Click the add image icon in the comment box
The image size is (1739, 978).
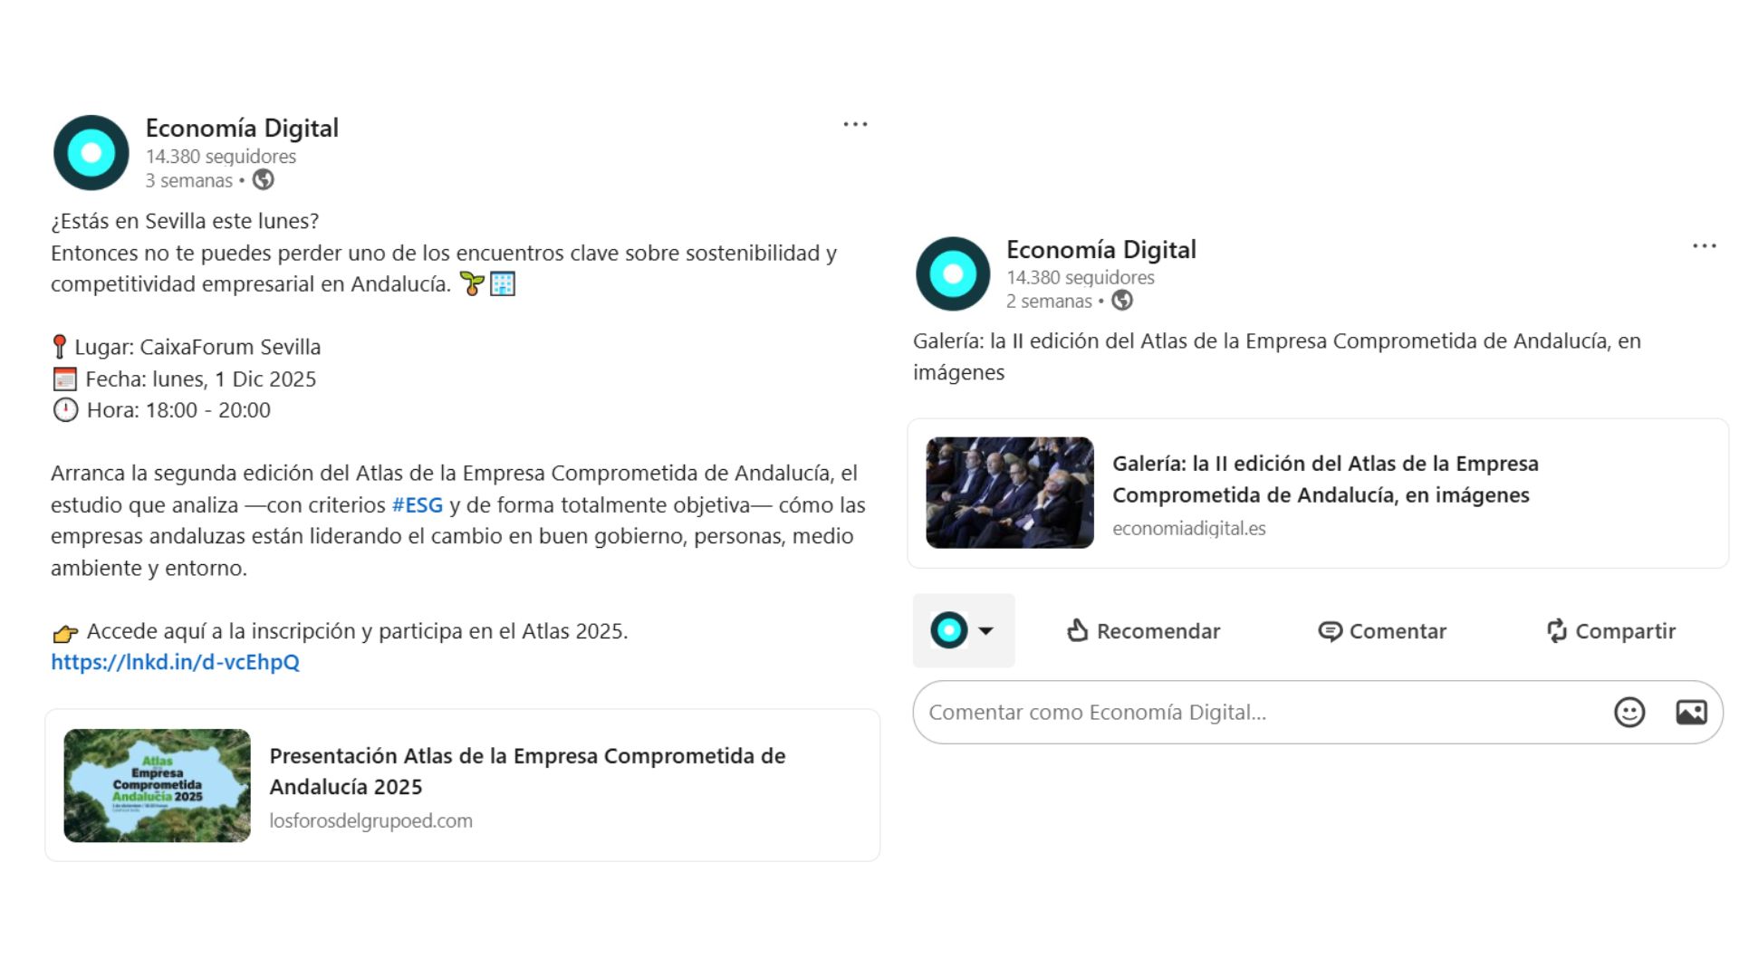point(1690,713)
